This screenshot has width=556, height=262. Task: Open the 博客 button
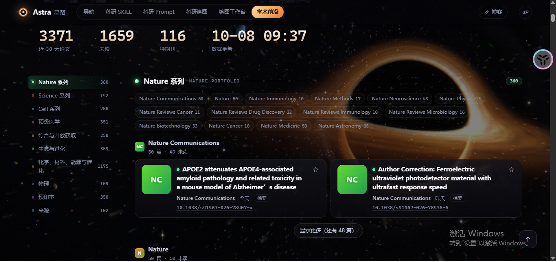[493, 12]
